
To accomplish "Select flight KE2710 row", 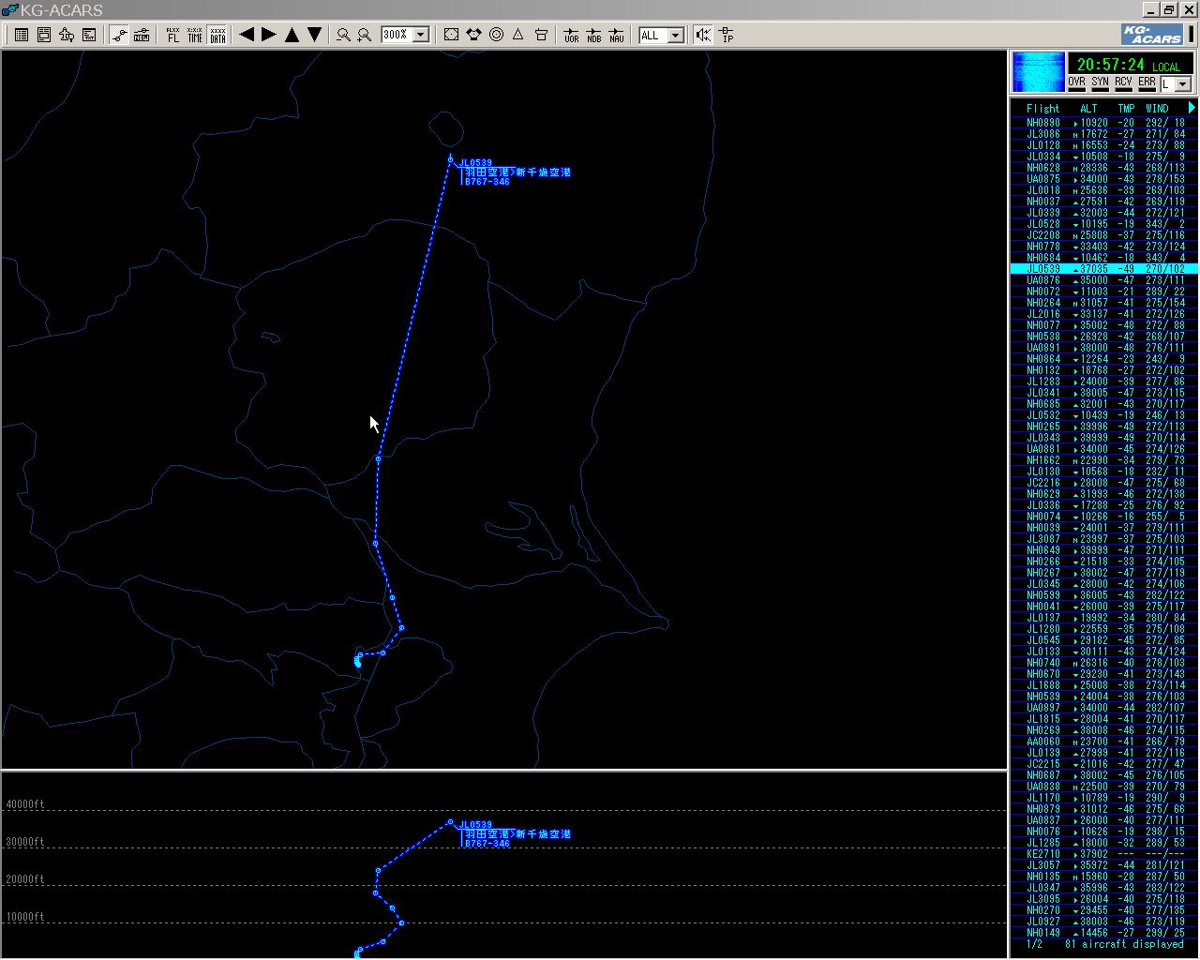I will coord(1103,854).
